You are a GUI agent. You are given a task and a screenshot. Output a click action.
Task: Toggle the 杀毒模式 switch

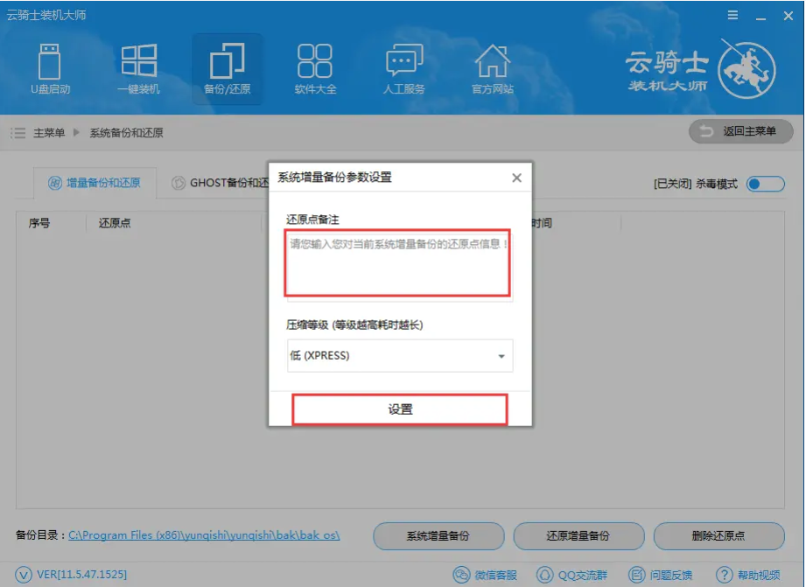(766, 184)
